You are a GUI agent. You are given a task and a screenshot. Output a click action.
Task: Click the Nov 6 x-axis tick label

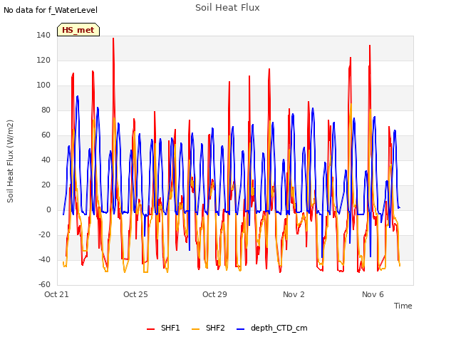[373, 294]
